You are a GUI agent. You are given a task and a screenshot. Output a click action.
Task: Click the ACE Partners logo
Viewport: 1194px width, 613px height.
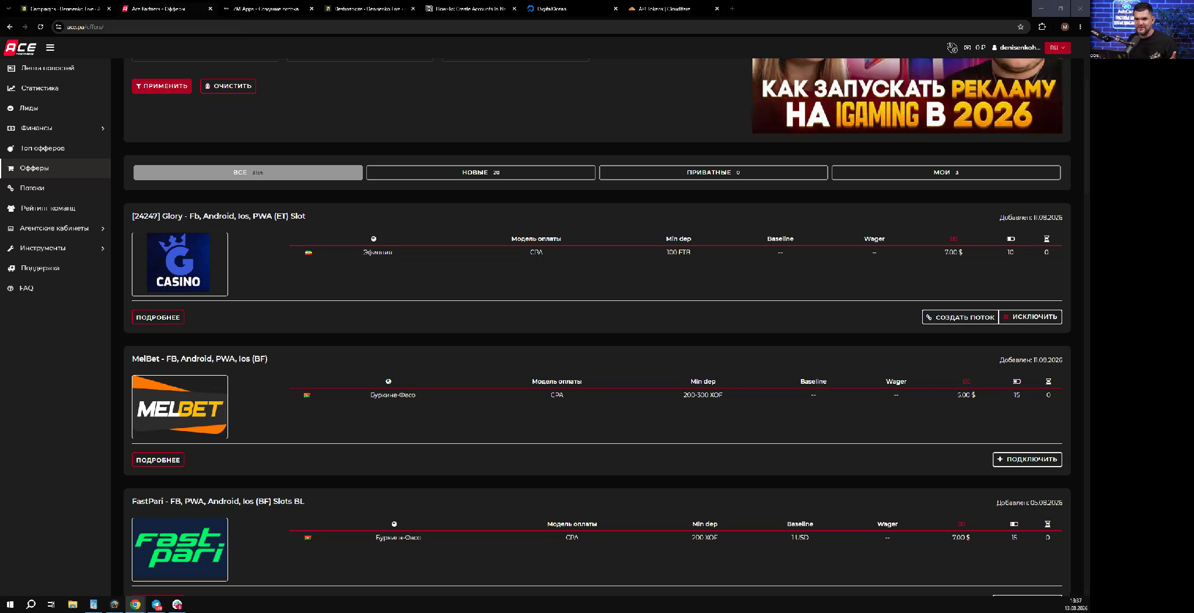pyautogui.click(x=20, y=48)
